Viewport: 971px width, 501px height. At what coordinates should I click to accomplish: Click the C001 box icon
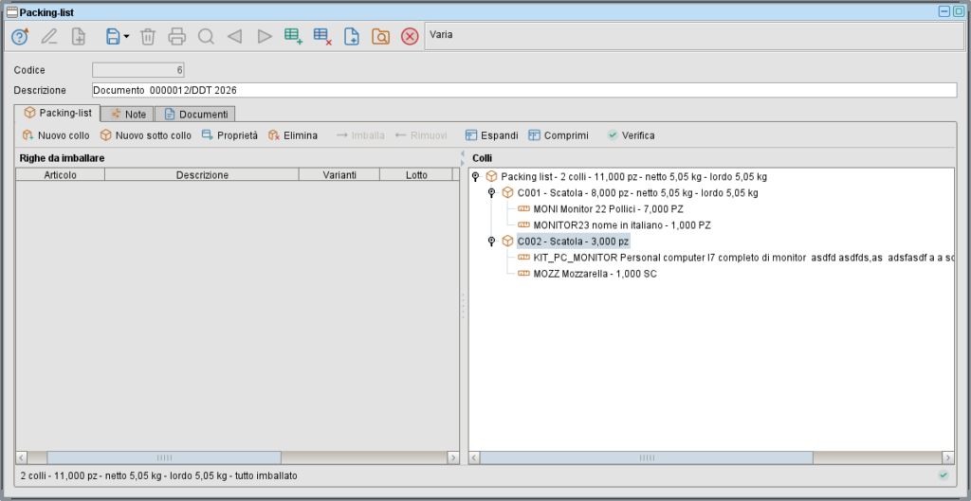click(x=508, y=193)
